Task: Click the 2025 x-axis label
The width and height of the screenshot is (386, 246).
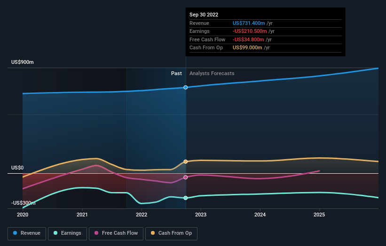Action: (319, 215)
